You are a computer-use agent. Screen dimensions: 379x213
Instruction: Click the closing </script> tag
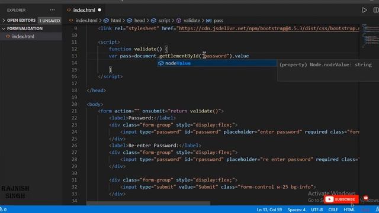pos(110,76)
